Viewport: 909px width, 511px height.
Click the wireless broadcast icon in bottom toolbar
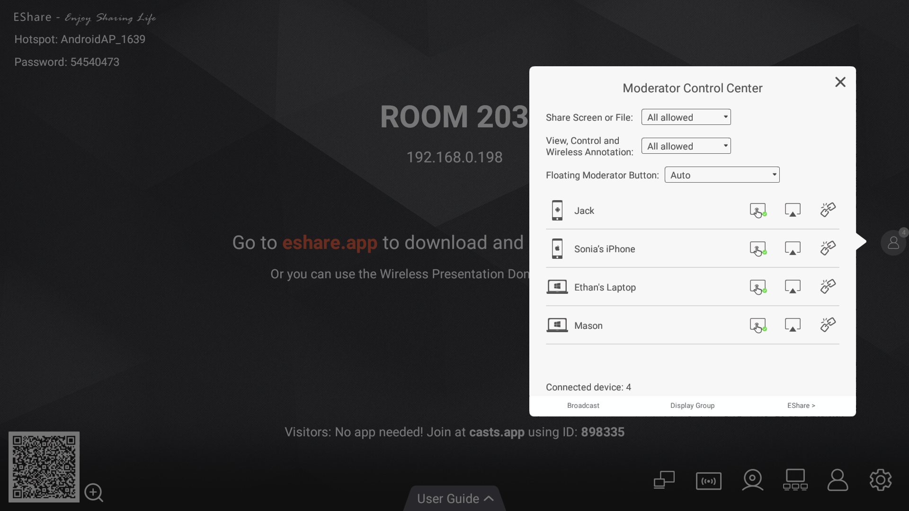pyautogui.click(x=708, y=481)
